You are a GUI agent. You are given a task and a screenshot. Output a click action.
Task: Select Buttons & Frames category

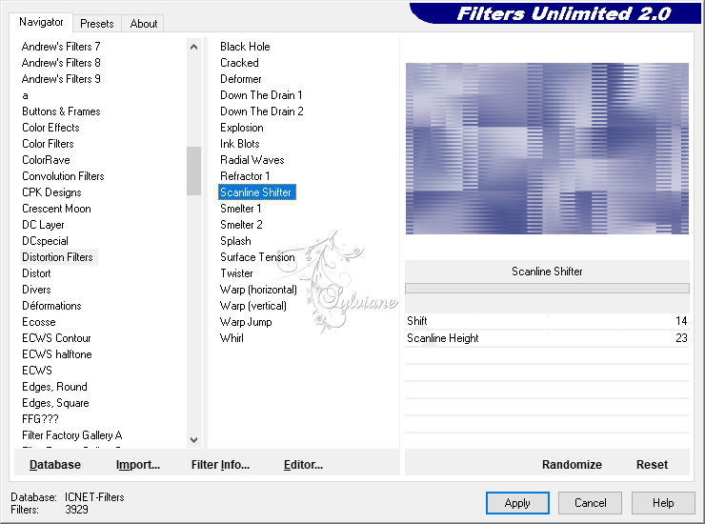(x=61, y=111)
